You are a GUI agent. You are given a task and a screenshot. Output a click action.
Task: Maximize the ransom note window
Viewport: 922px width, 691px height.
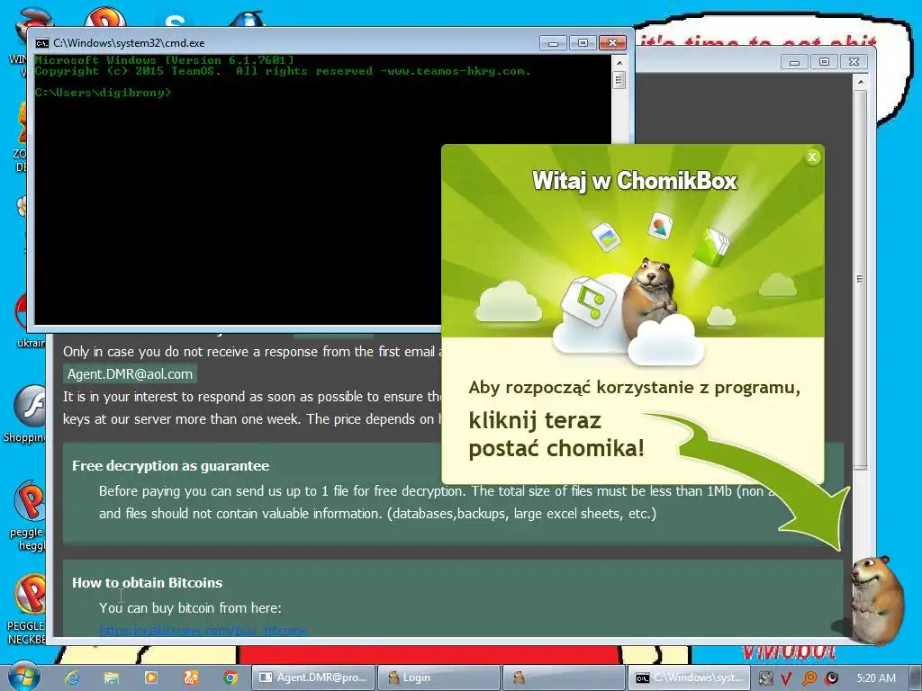(x=825, y=62)
